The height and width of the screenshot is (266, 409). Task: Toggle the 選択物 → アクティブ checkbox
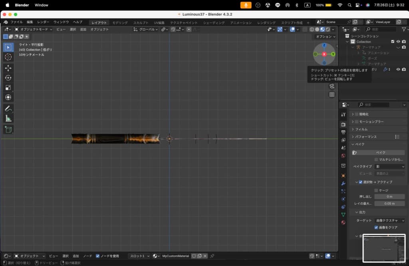360,182
